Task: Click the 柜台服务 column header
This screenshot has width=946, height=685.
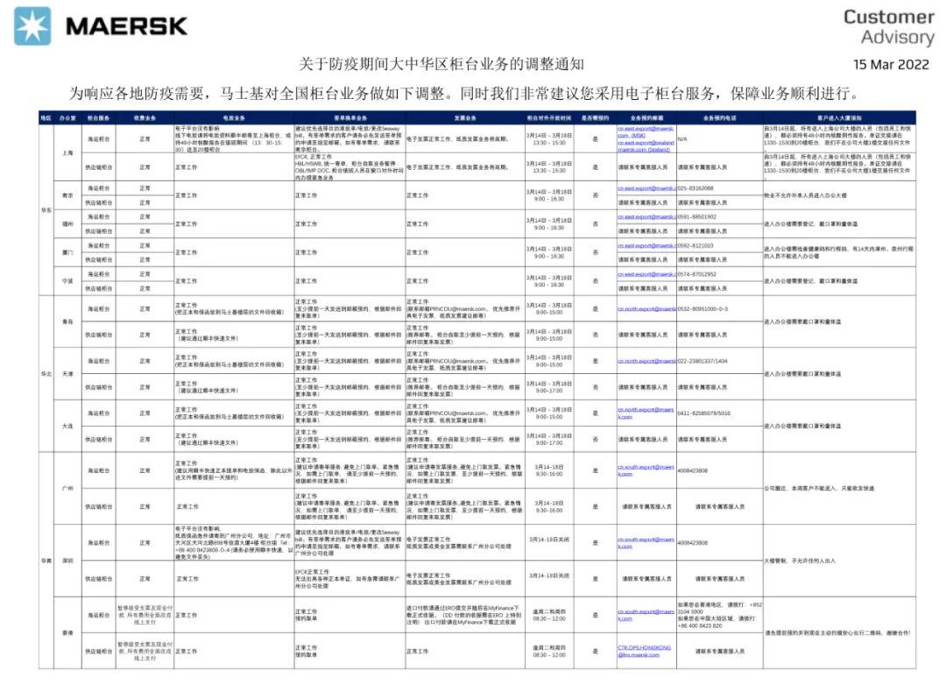Action: tap(98, 117)
